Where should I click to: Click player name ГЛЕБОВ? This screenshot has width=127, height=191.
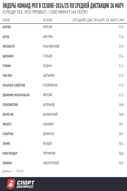coord(47,56)
